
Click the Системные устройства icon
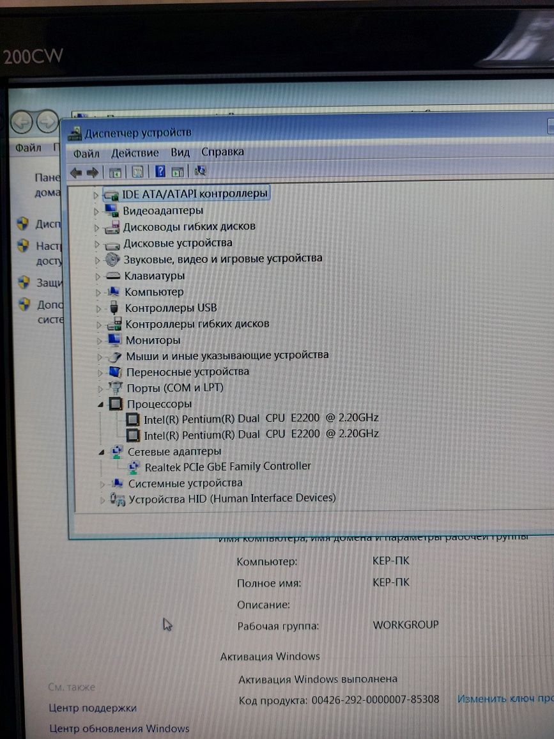coord(118,483)
